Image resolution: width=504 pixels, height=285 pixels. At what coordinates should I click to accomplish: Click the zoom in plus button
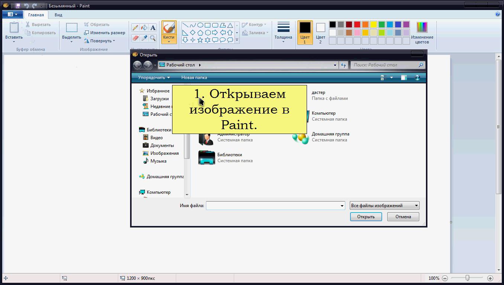pos(490,278)
